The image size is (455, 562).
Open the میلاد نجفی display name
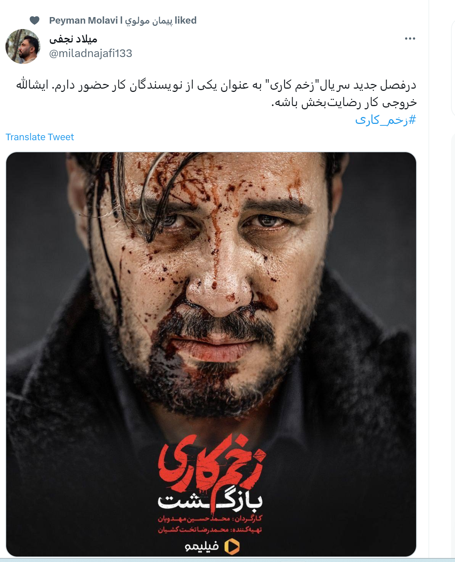pos(73,39)
